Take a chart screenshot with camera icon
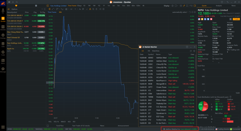 click(181, 6)
